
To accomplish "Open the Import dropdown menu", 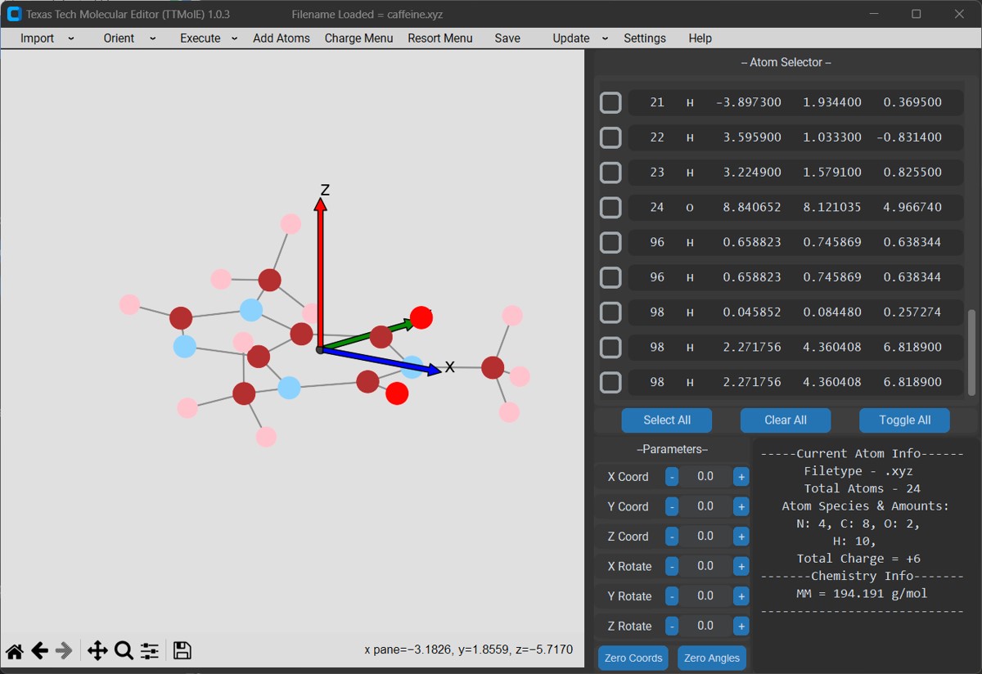I will (47, 38).
